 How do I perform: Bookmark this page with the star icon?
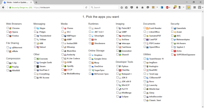pos(122,7)
